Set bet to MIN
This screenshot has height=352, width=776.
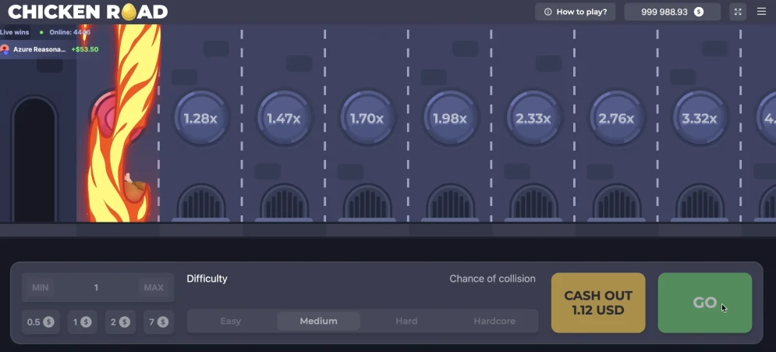[40, 288]
